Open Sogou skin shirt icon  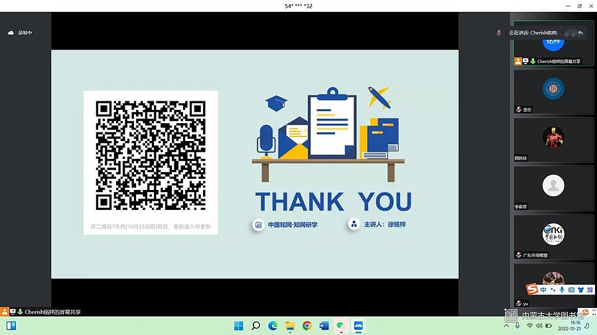point(580,290)
